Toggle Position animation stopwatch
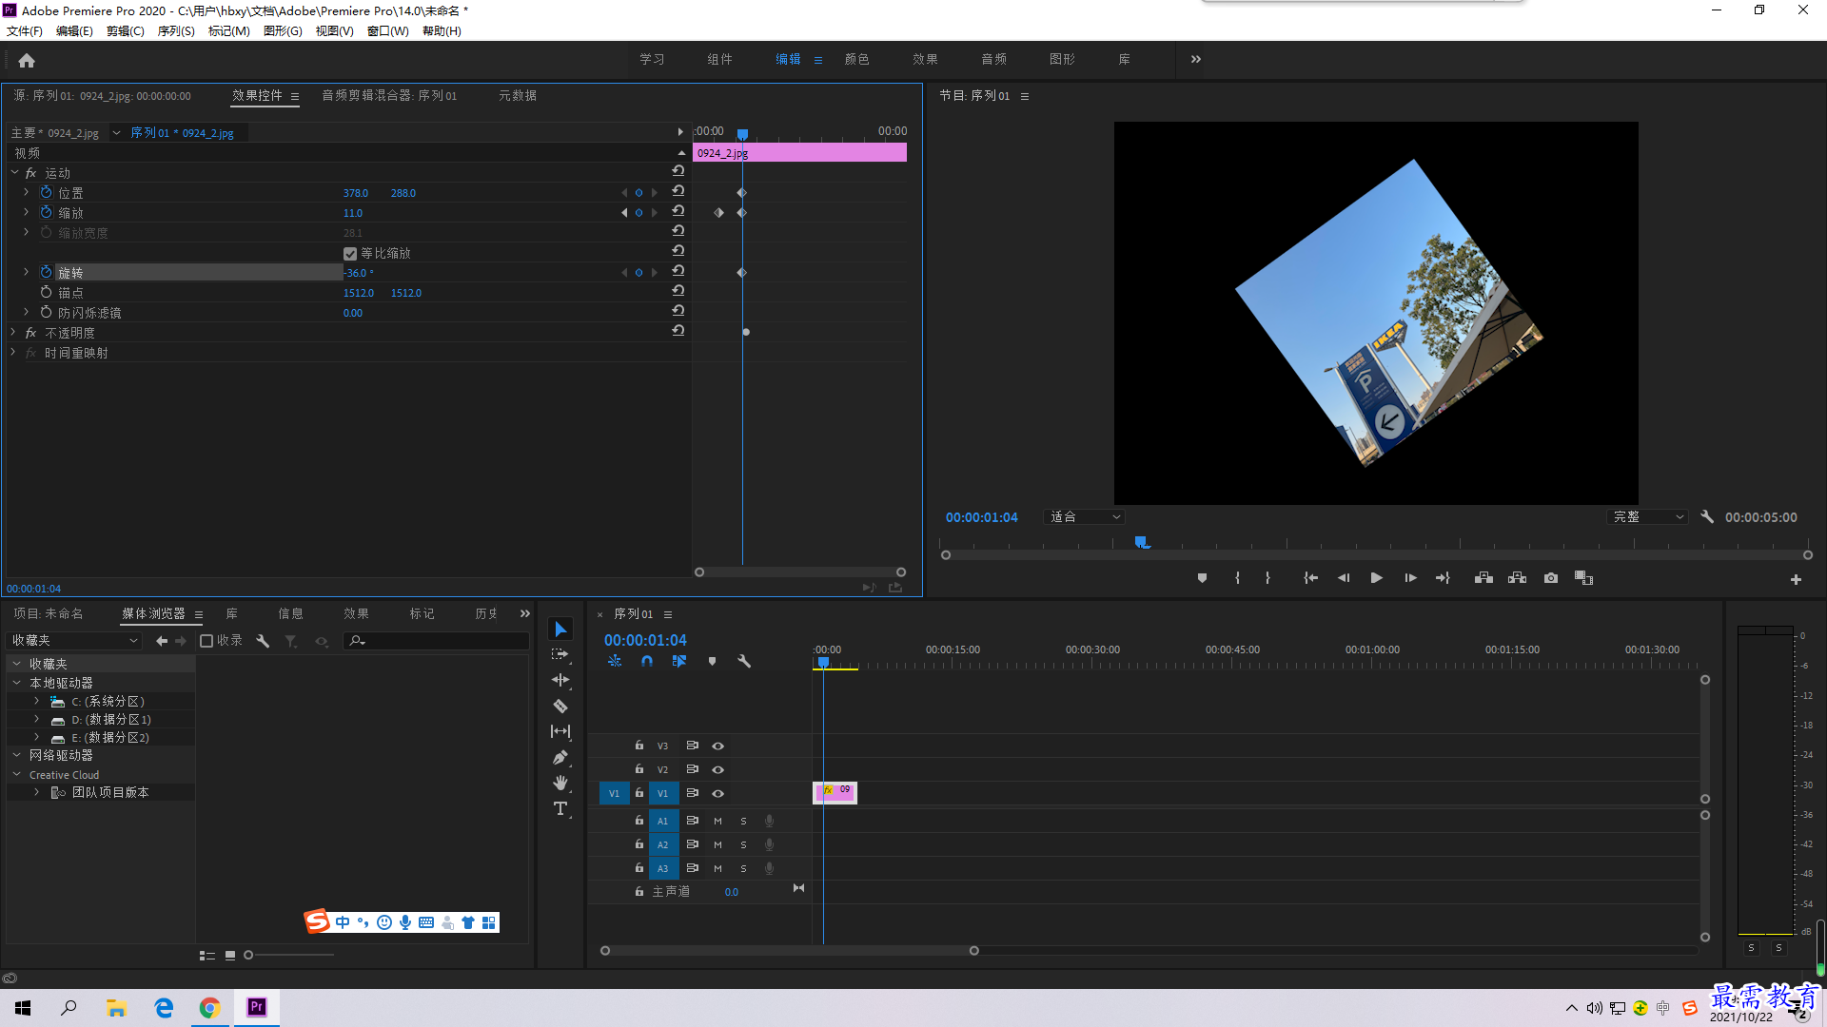This screenshot has width=1827, height=1027. click(46, 192)
